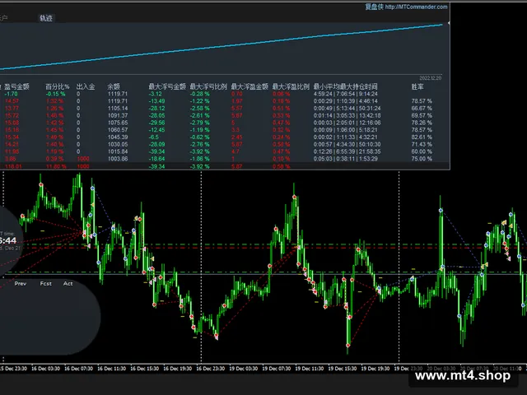
Task: Click the 最大浮亏比例 column header
Action: pyautogui.click(x=208, y=86)
